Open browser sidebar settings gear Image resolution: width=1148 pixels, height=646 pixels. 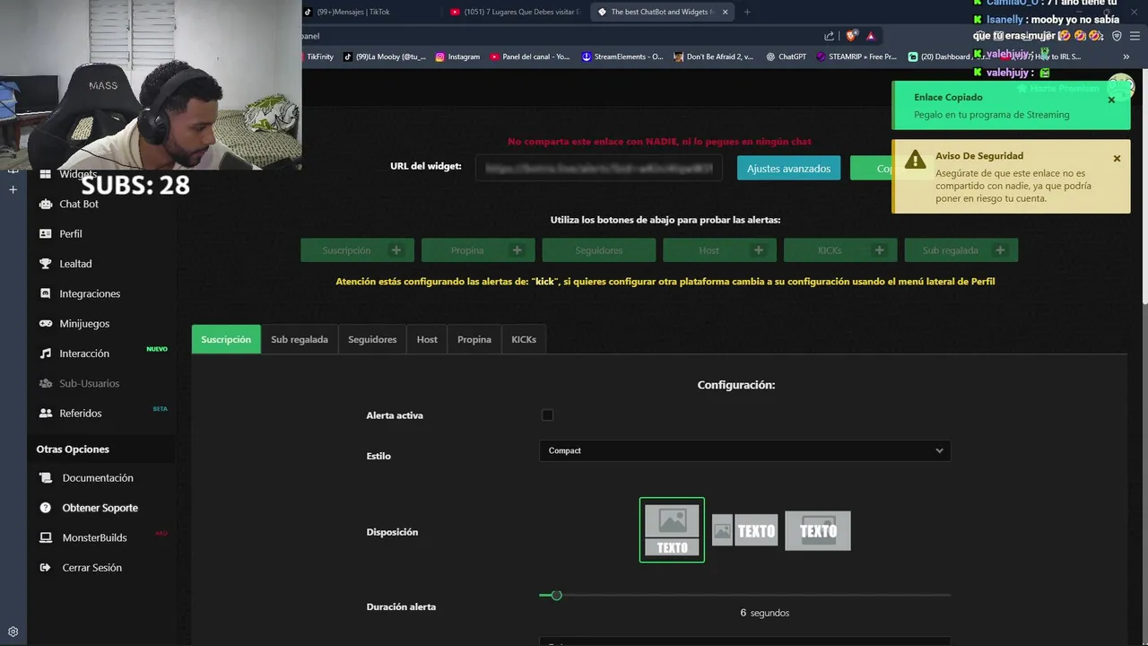coord(13,632)
